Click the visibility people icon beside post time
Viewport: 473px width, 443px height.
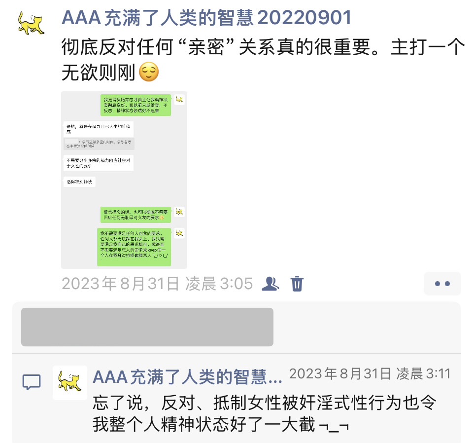coord(270,284)
